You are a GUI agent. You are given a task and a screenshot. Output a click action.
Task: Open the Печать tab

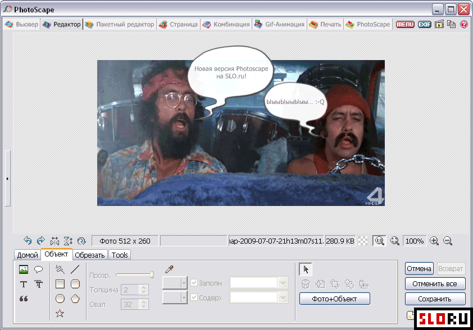tap(325, 24)
